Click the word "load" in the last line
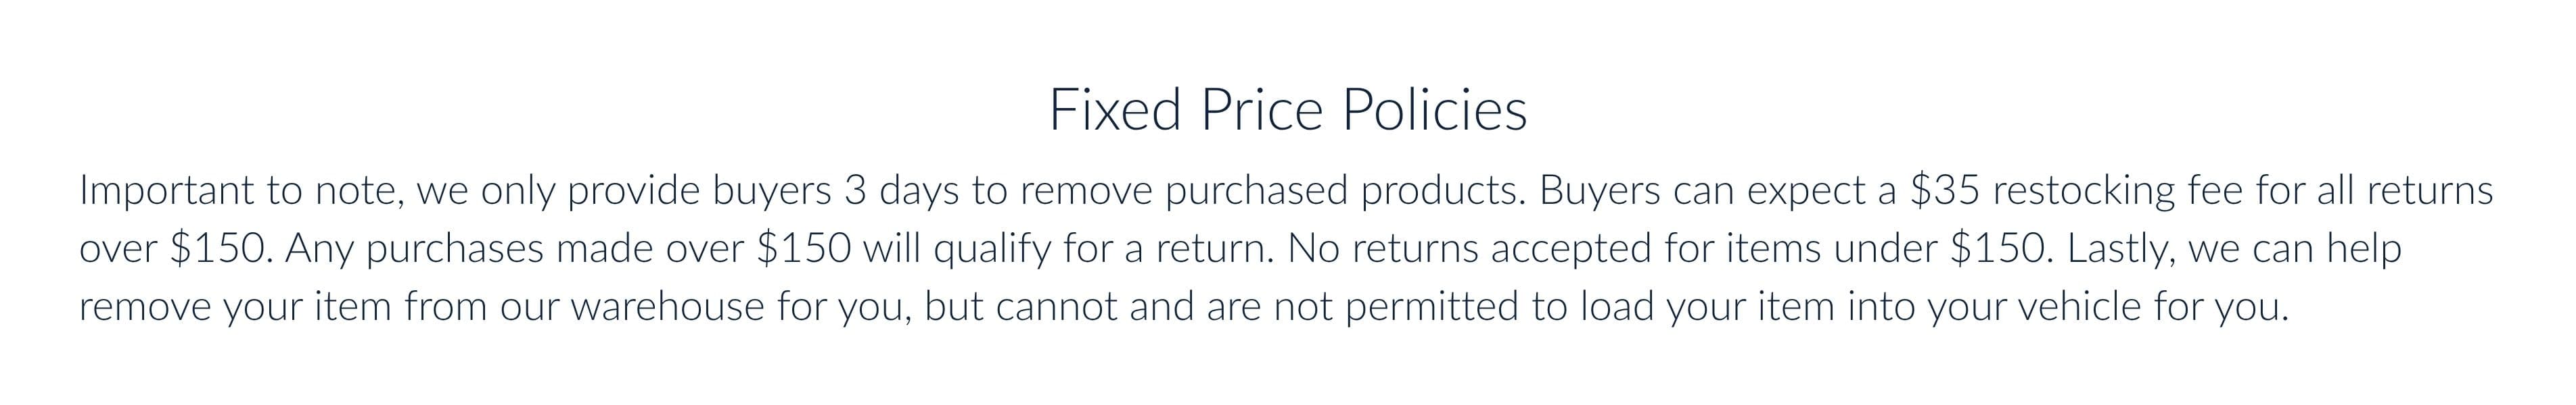 (1617, 306)
